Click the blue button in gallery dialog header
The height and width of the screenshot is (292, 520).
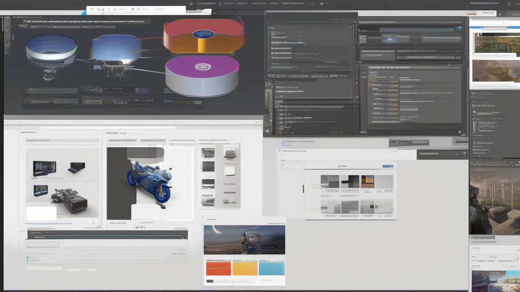point(388,166)
